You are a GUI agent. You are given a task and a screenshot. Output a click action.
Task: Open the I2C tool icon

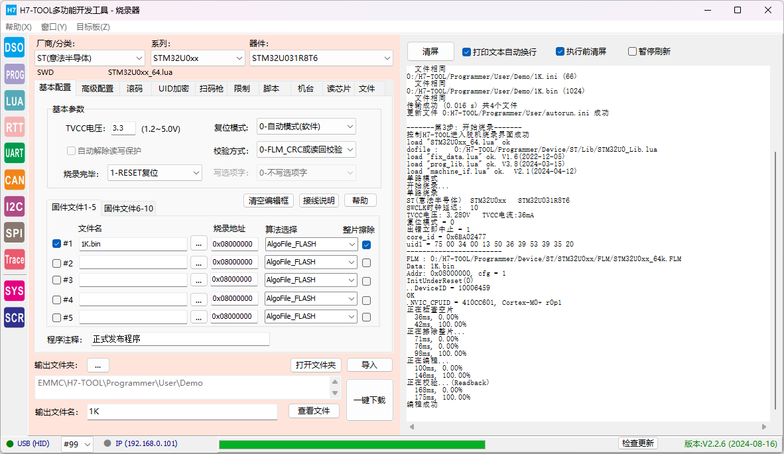click(14, 206)
